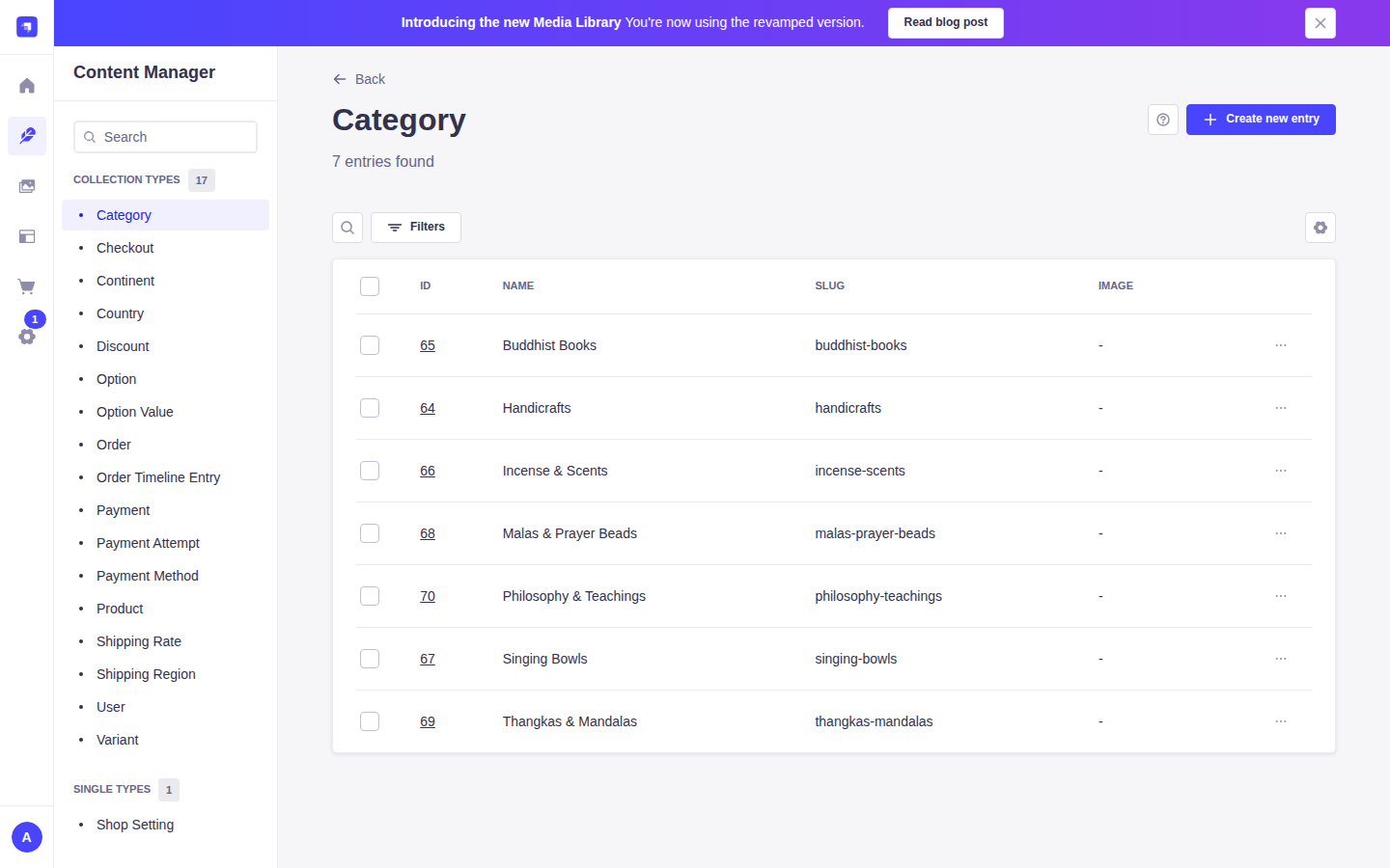
Task: Go Back using the back link
Action: pos(359,79)
